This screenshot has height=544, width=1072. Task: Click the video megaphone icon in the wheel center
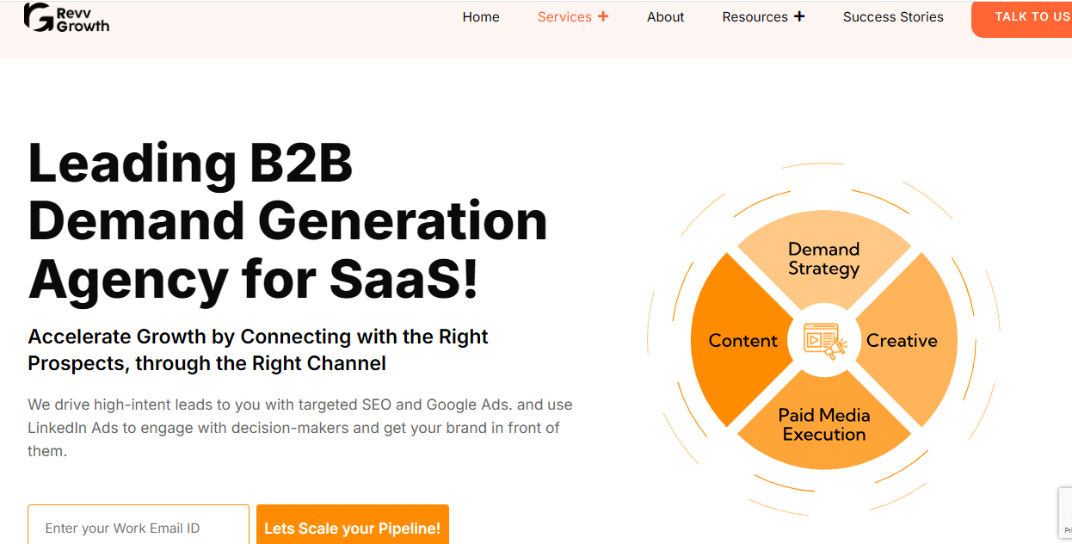click(824, 340)
